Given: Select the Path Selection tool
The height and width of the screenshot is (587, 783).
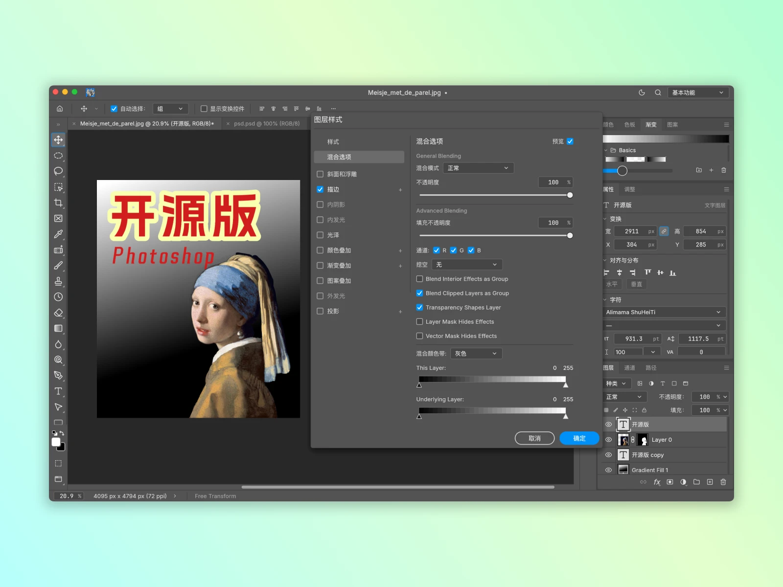Looking at the screenshot, I should (x=58, y=406).
